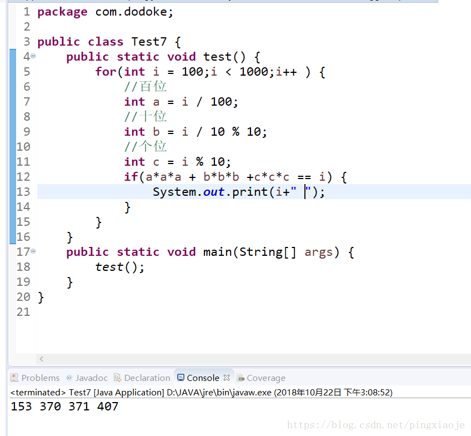Click the 'out' field in System.out.print
This screenshot has width=471, height=436.
(214, 192)
